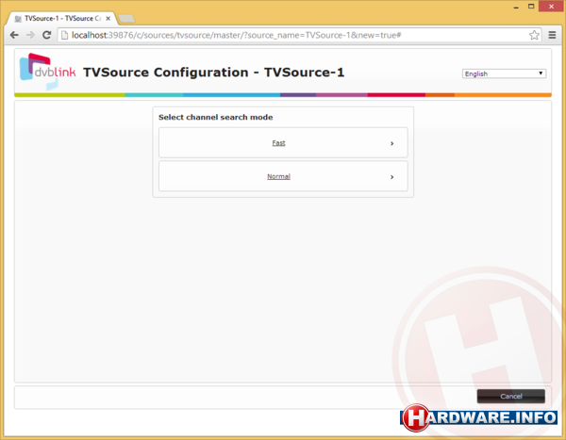
Task: Click the 'Select channel search mode' heading
Action: [215, 117]
